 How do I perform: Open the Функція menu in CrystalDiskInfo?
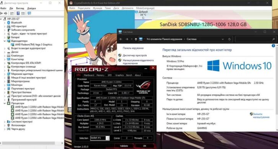[98, 8]
